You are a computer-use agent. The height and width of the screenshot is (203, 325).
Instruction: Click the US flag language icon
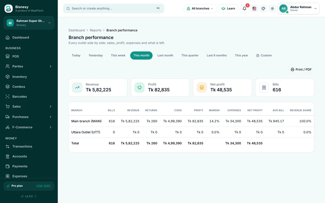tap(254, 8)
